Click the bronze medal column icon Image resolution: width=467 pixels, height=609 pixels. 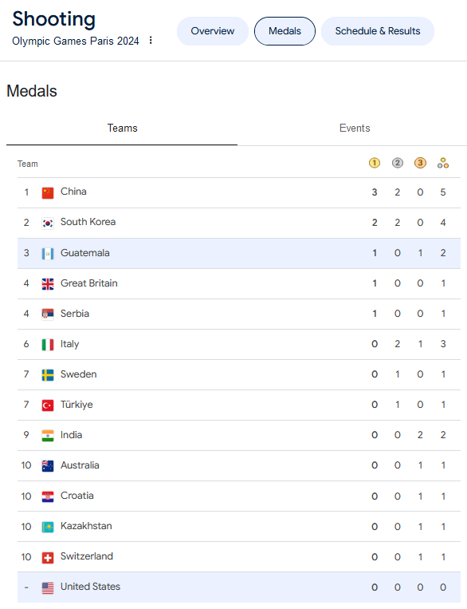(x=420, y=163)
